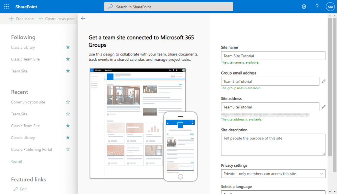Go back using the left arrow
The height and width of the screenshot is (194, 337).
(x=83, y=18)
